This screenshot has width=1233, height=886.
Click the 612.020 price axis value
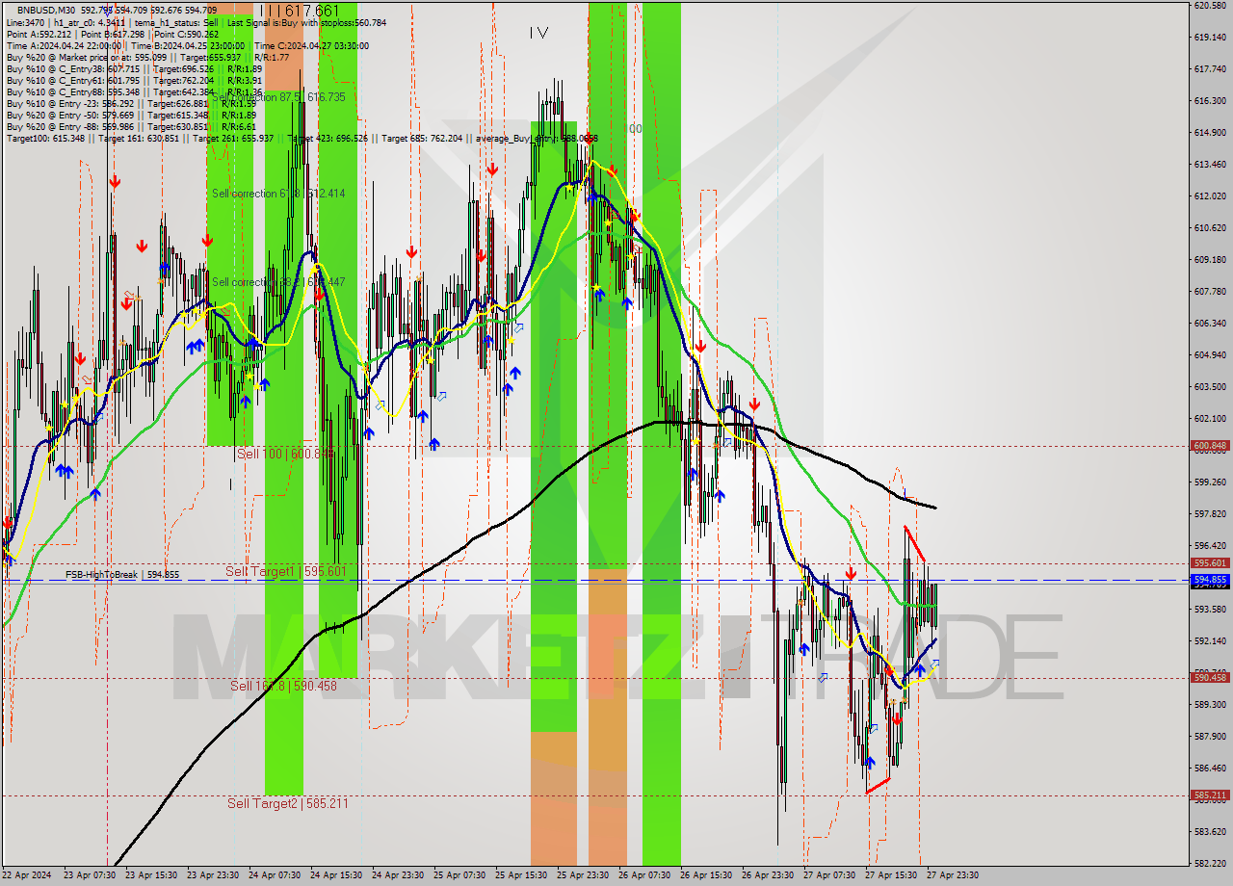click(x=1210, y=196)
